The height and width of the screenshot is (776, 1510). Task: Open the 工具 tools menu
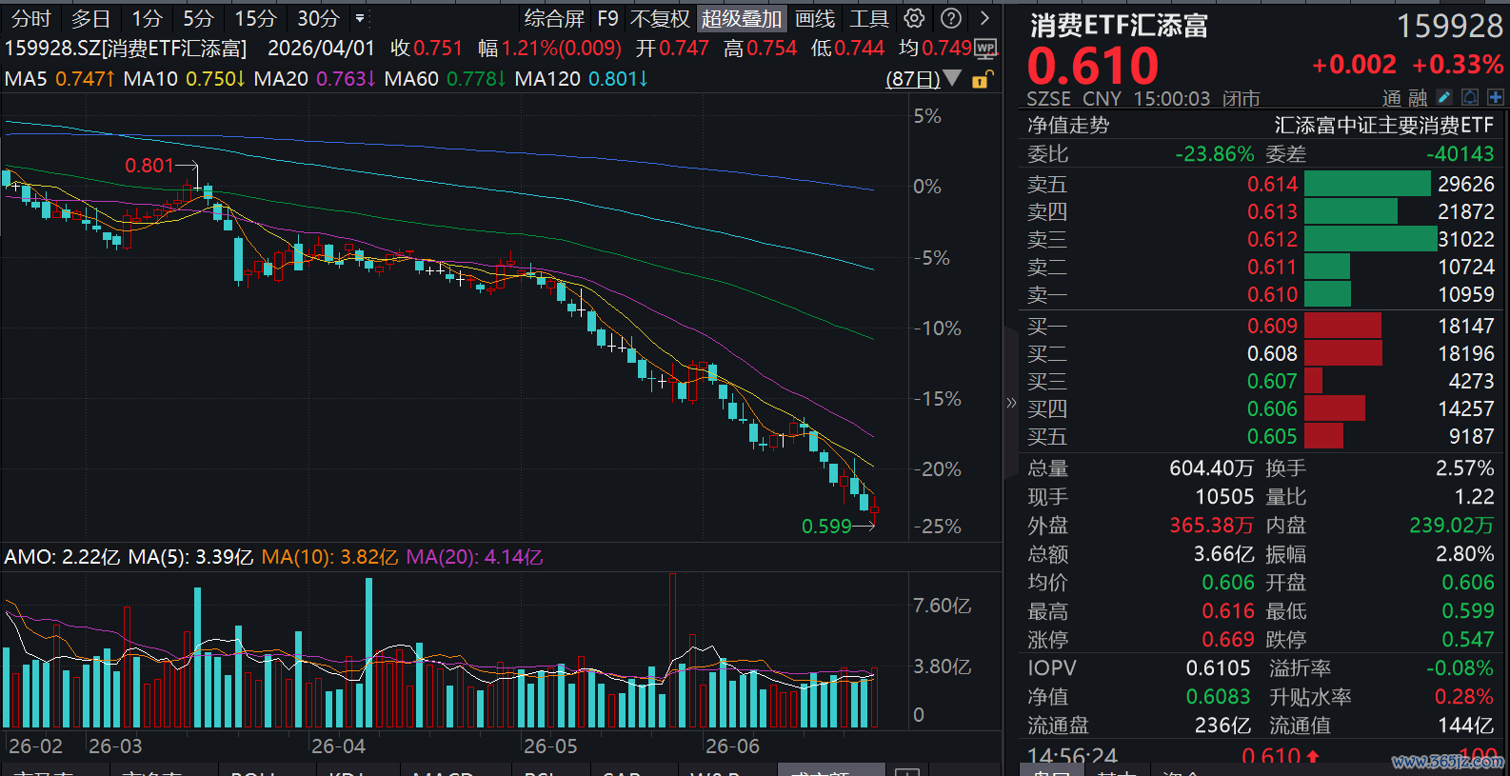click(x=869, y=18)
